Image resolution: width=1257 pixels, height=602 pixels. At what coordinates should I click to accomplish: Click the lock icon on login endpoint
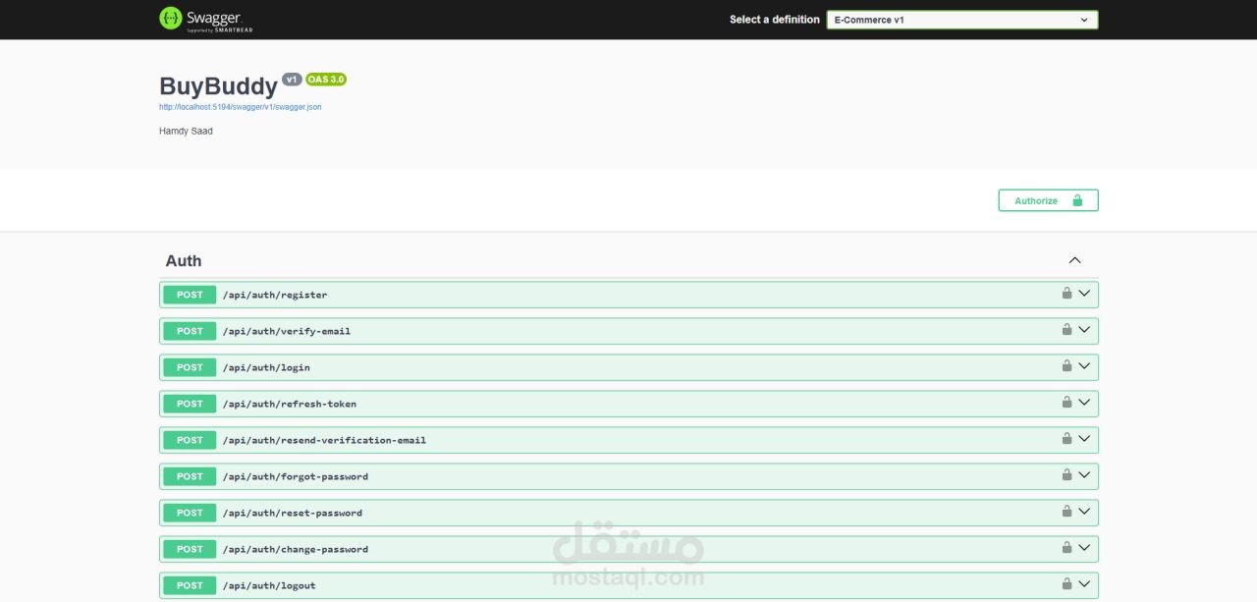1066,365
